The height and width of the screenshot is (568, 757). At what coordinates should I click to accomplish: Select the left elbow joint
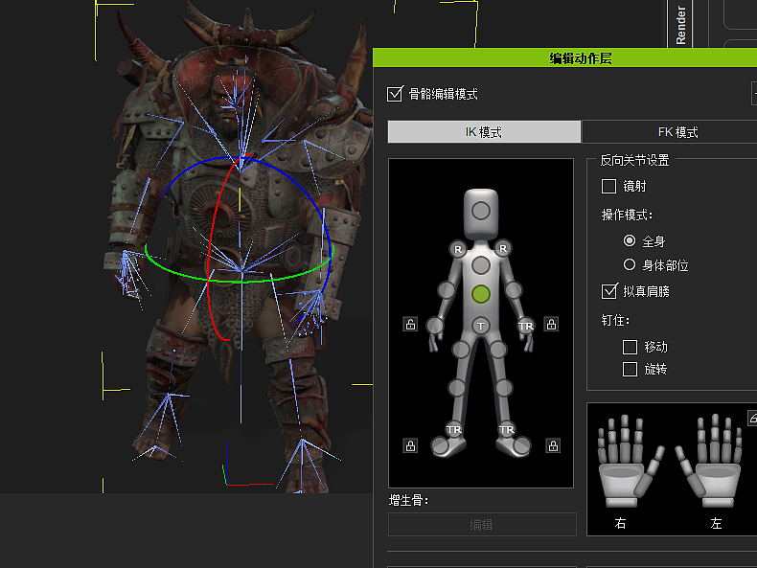[x=514, y=290]
